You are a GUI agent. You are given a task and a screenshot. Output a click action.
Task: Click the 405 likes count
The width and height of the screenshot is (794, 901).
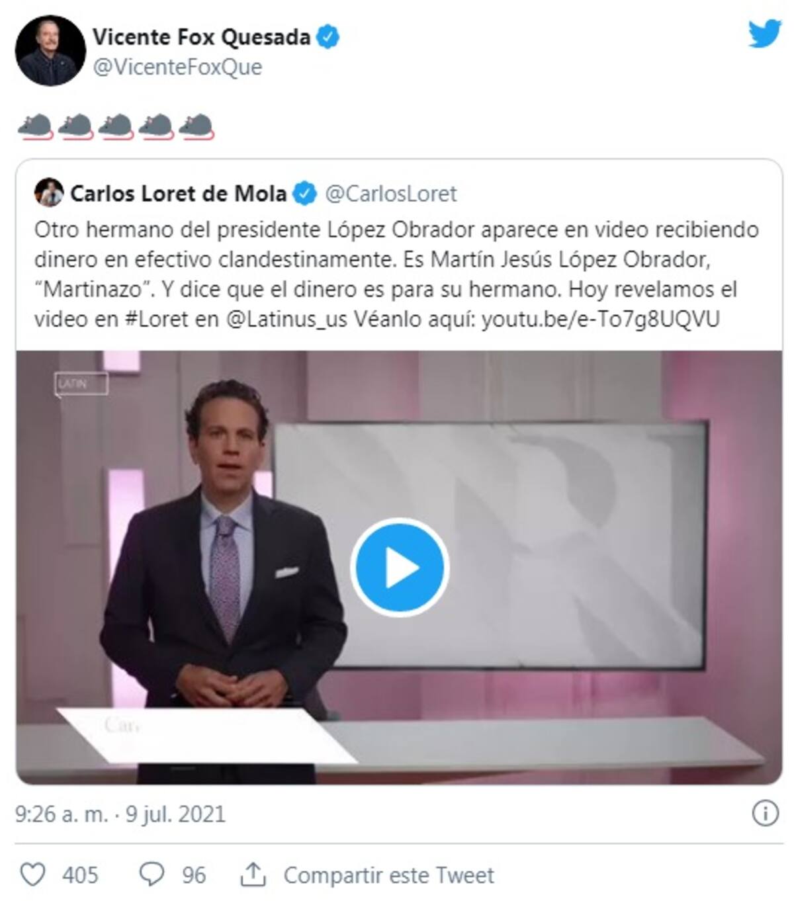click(x=80, y=875)
